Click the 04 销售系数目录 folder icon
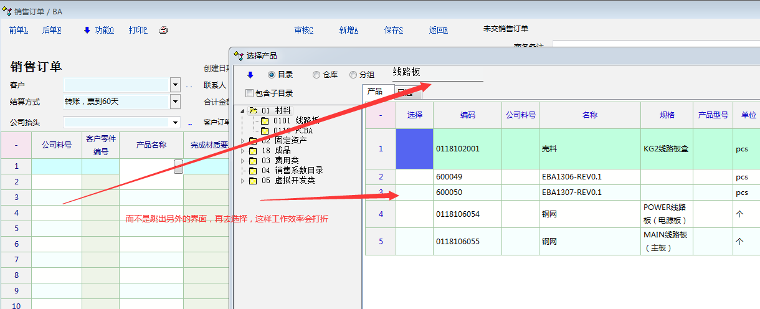760x309 pixels. (x=253, y=171)
